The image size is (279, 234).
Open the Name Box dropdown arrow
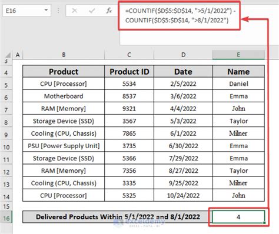(x=46, y=10)
